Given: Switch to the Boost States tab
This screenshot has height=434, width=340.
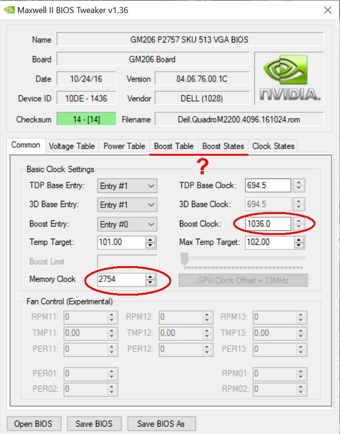Looking at the screenshot, I should coord(223,146).
